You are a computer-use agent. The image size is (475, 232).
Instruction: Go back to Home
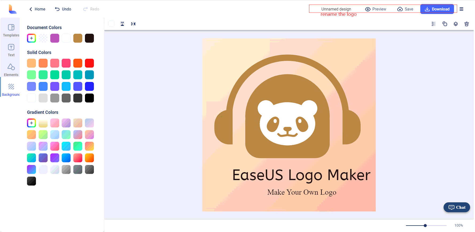[37, 9]
